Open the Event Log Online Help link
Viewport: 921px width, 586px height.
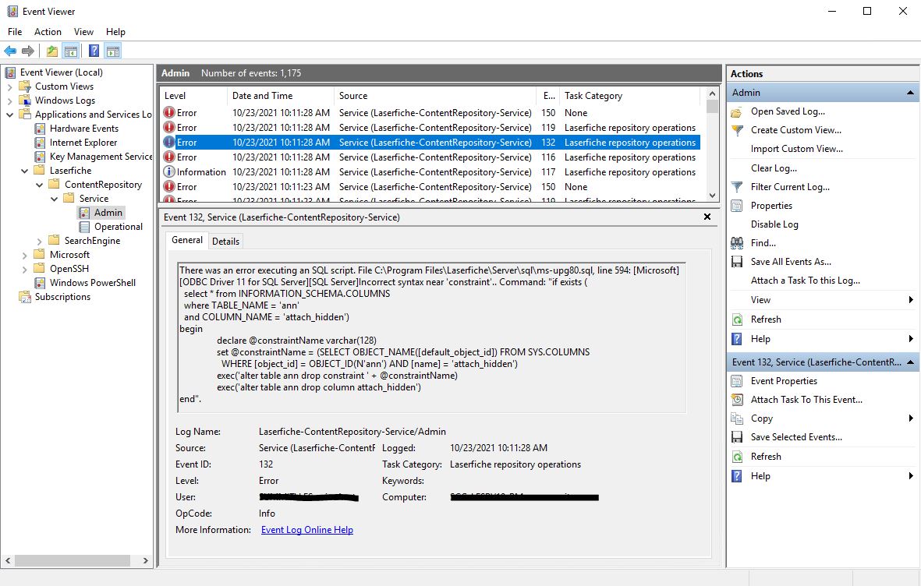[x=306, y=530]
